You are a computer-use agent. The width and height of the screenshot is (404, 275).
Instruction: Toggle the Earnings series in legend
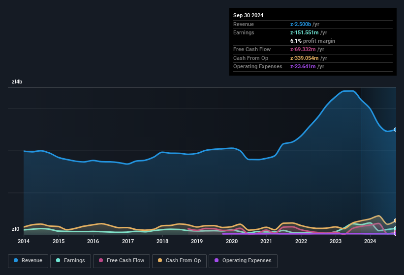70,261
